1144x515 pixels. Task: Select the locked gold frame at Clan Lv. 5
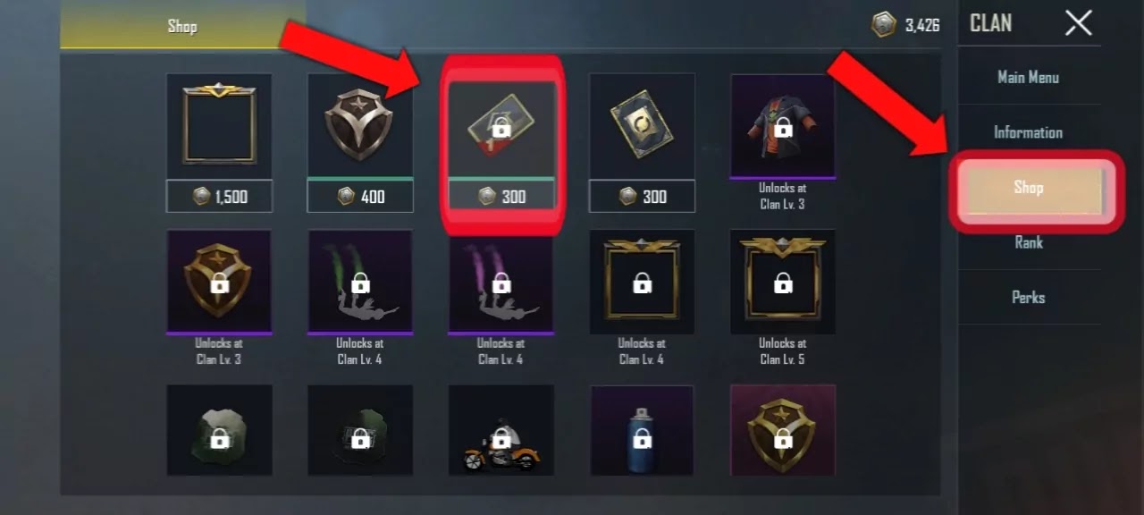[x=783, y=283]
